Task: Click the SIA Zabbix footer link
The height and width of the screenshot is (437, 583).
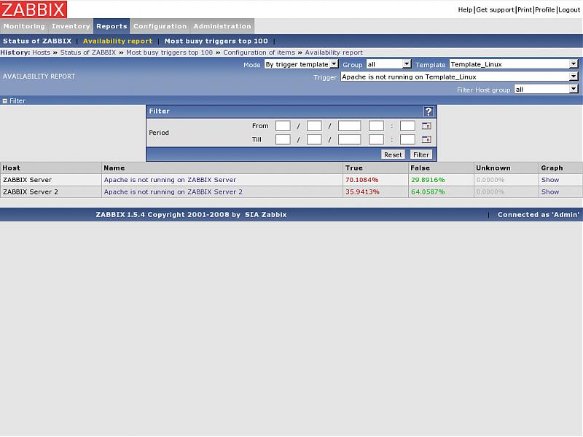Action: (266, 215)
